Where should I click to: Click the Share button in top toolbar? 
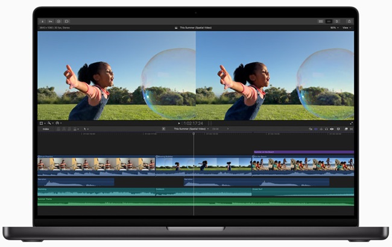coord(349,21)
